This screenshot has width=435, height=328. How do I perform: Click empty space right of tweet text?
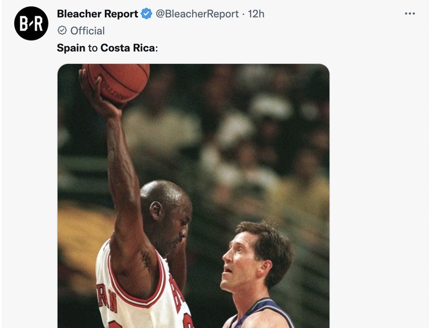280,47
